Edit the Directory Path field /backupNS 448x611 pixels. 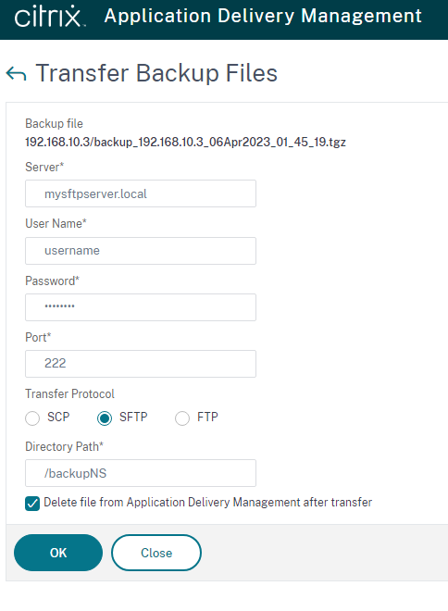point(141,473)
